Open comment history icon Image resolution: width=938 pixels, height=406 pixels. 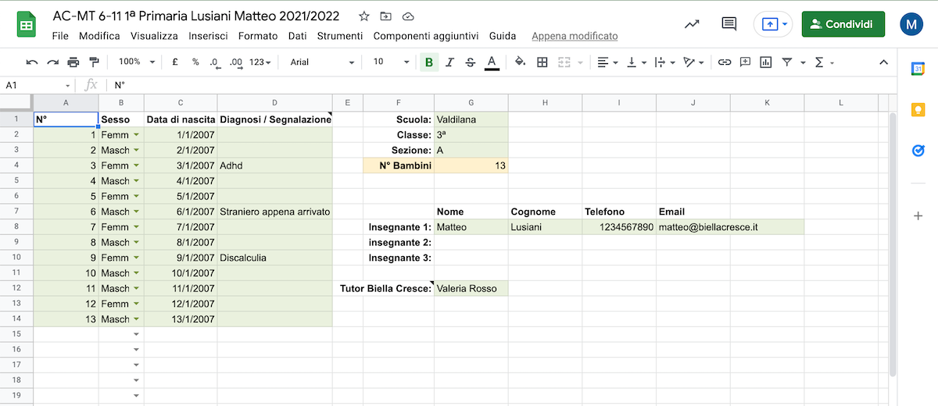click(729, 24)
